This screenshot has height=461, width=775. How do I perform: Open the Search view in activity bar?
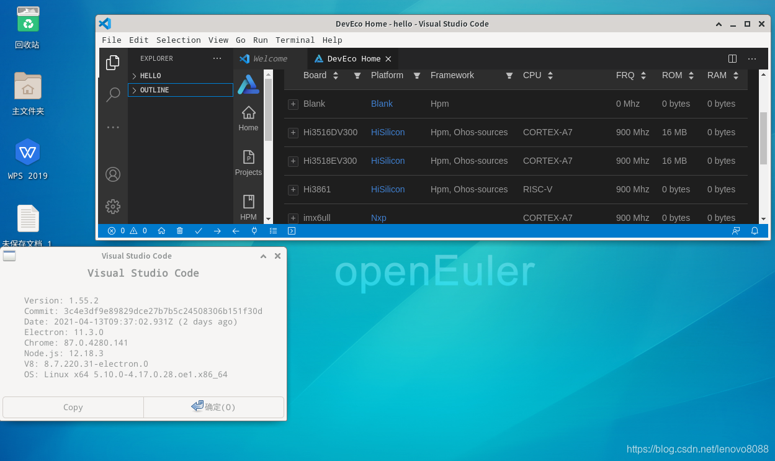[x=113, y=94]
